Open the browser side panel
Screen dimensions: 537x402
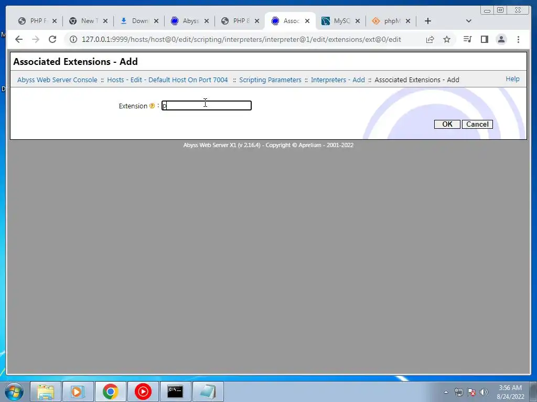(x=484, y=39)
